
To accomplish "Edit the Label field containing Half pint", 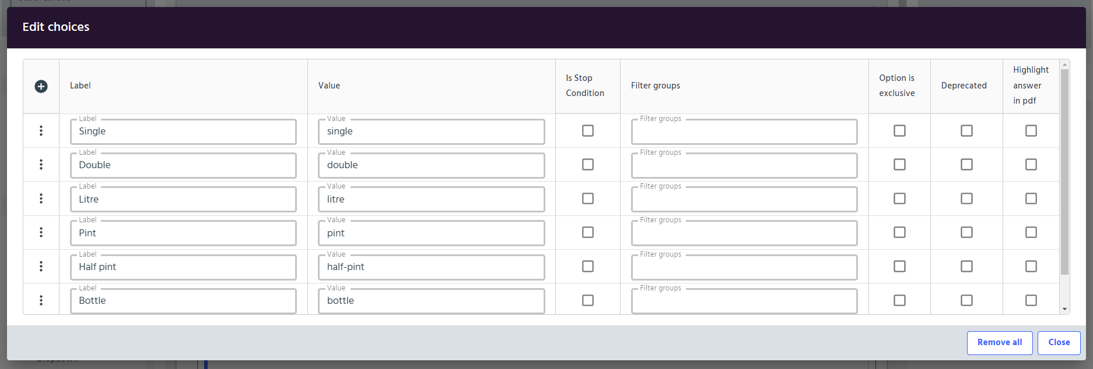I will coord(183,267).
